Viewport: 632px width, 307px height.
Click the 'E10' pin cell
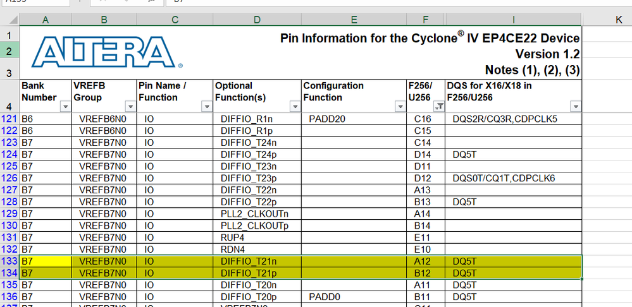pyautogui.click(x=426, y=250)
